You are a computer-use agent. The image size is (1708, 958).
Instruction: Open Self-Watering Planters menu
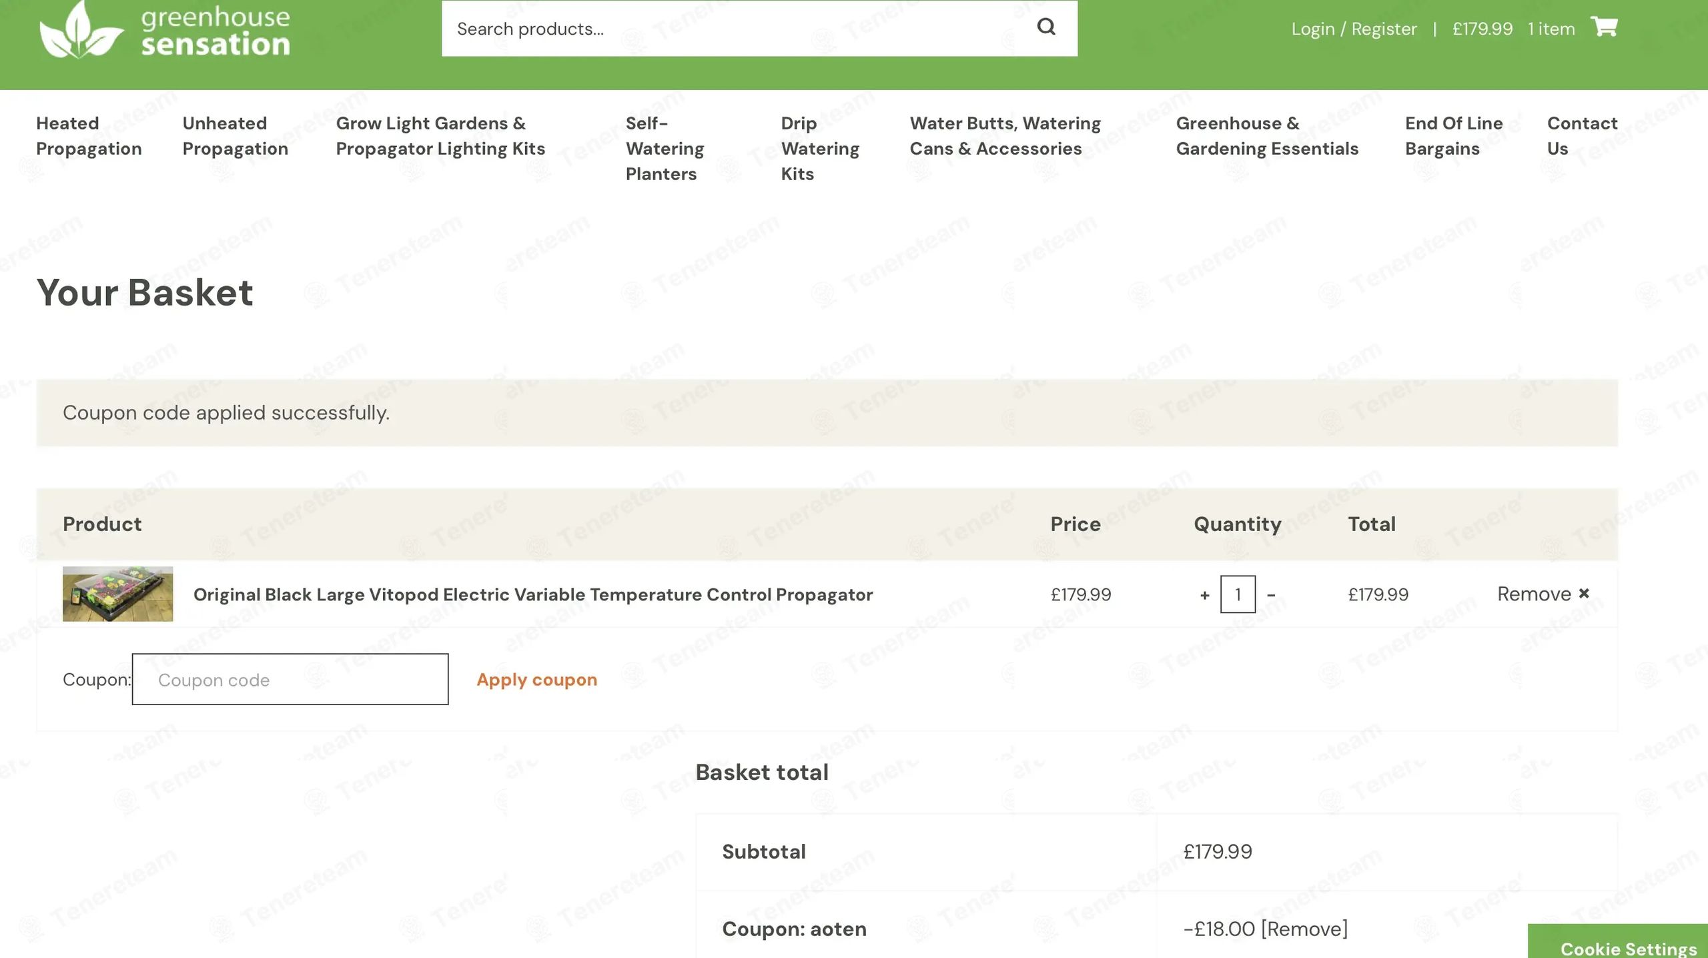pyautogui.click(x=665, y=148)
